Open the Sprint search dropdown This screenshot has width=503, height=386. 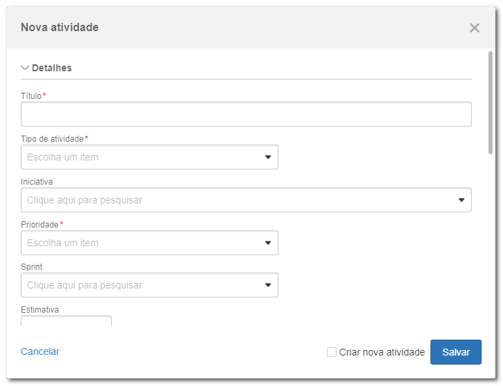(149, 285)
